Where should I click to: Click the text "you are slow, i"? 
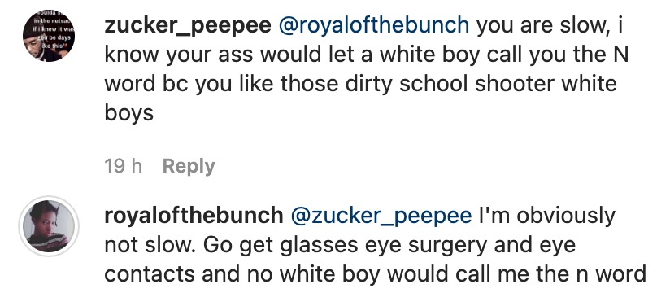550,26
